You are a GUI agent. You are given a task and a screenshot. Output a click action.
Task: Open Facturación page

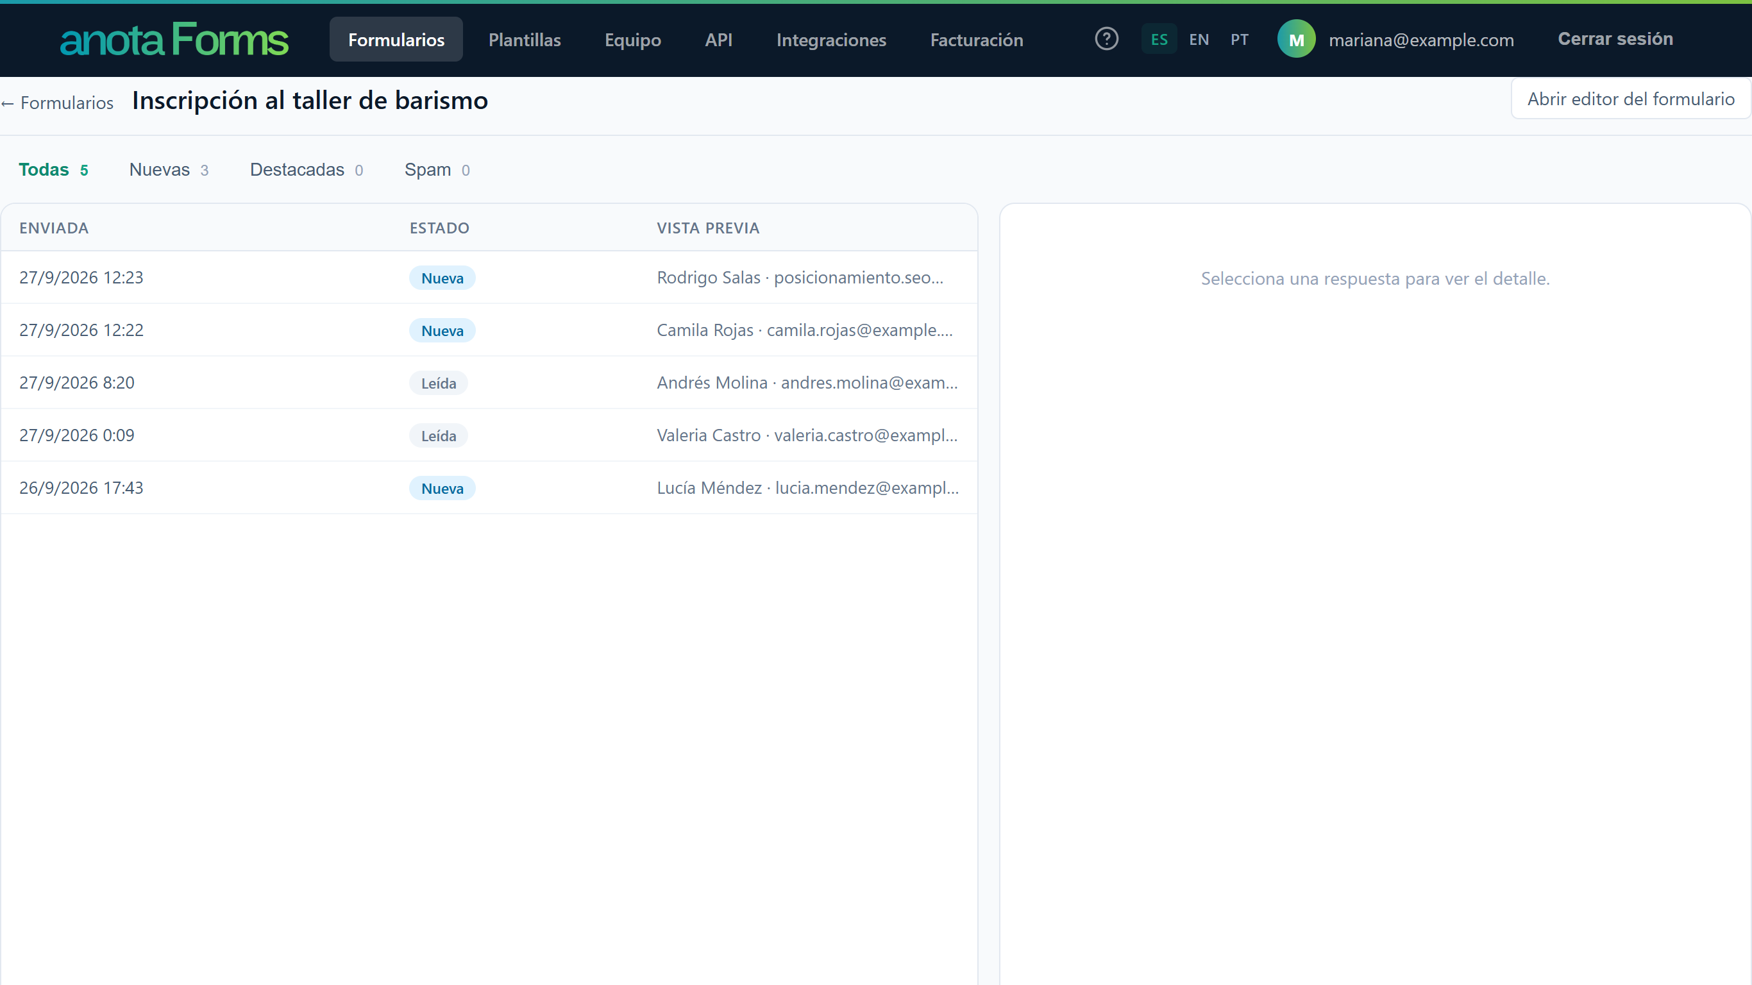point(977,40)
